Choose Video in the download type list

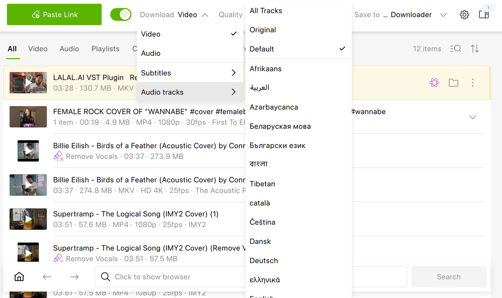[x=190, y=34]
